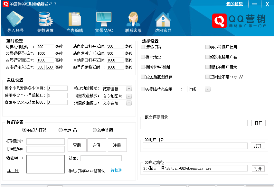Click the 联系客服 support agent icon
Image resolution: width=274 pixels, height=194 pixels.
coord(133,22)
